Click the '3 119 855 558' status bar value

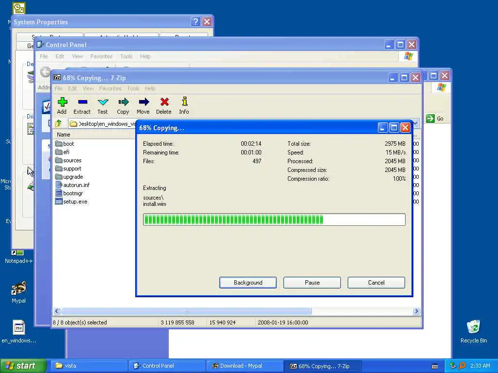coord(177,322)
